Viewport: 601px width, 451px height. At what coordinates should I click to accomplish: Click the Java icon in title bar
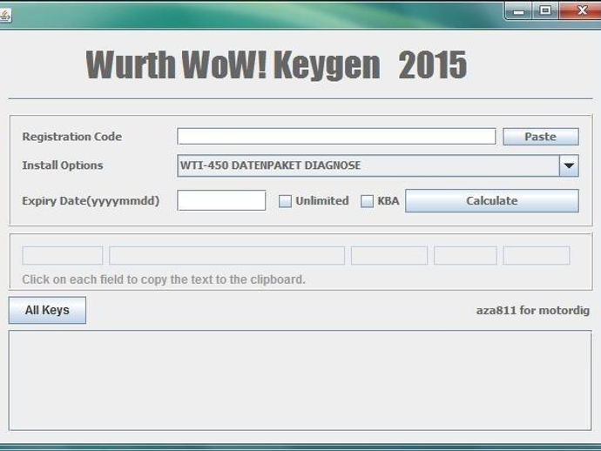[5, 16]
